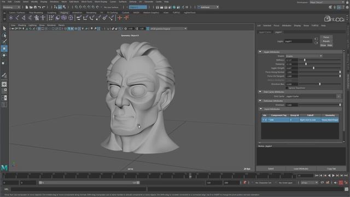Image resolution: width=350 pixels, height=197 pixels.
Task: Click the Copy Tab button
Action: pos(331,169)
